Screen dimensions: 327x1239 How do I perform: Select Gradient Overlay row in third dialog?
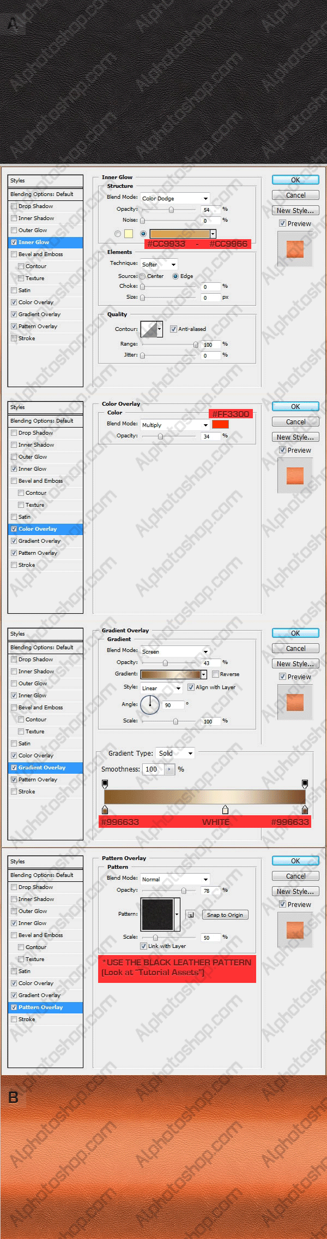(45, 768)
